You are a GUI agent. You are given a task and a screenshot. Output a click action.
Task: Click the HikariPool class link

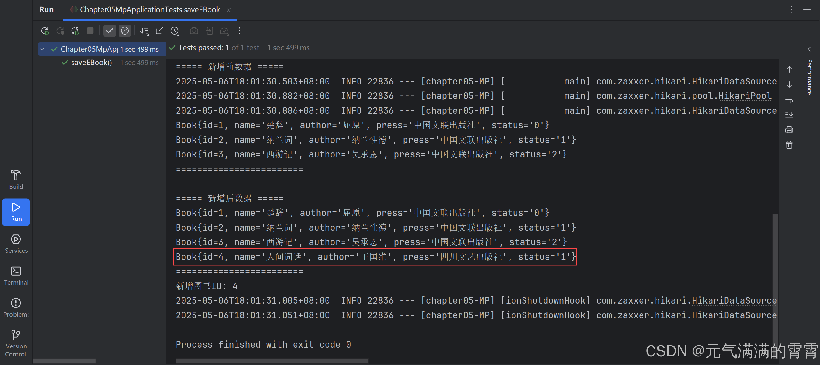point(745,96)
